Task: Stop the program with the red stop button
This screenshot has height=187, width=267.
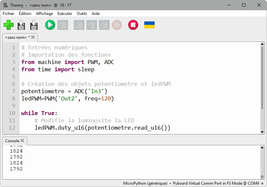Action: click(133, 25)
